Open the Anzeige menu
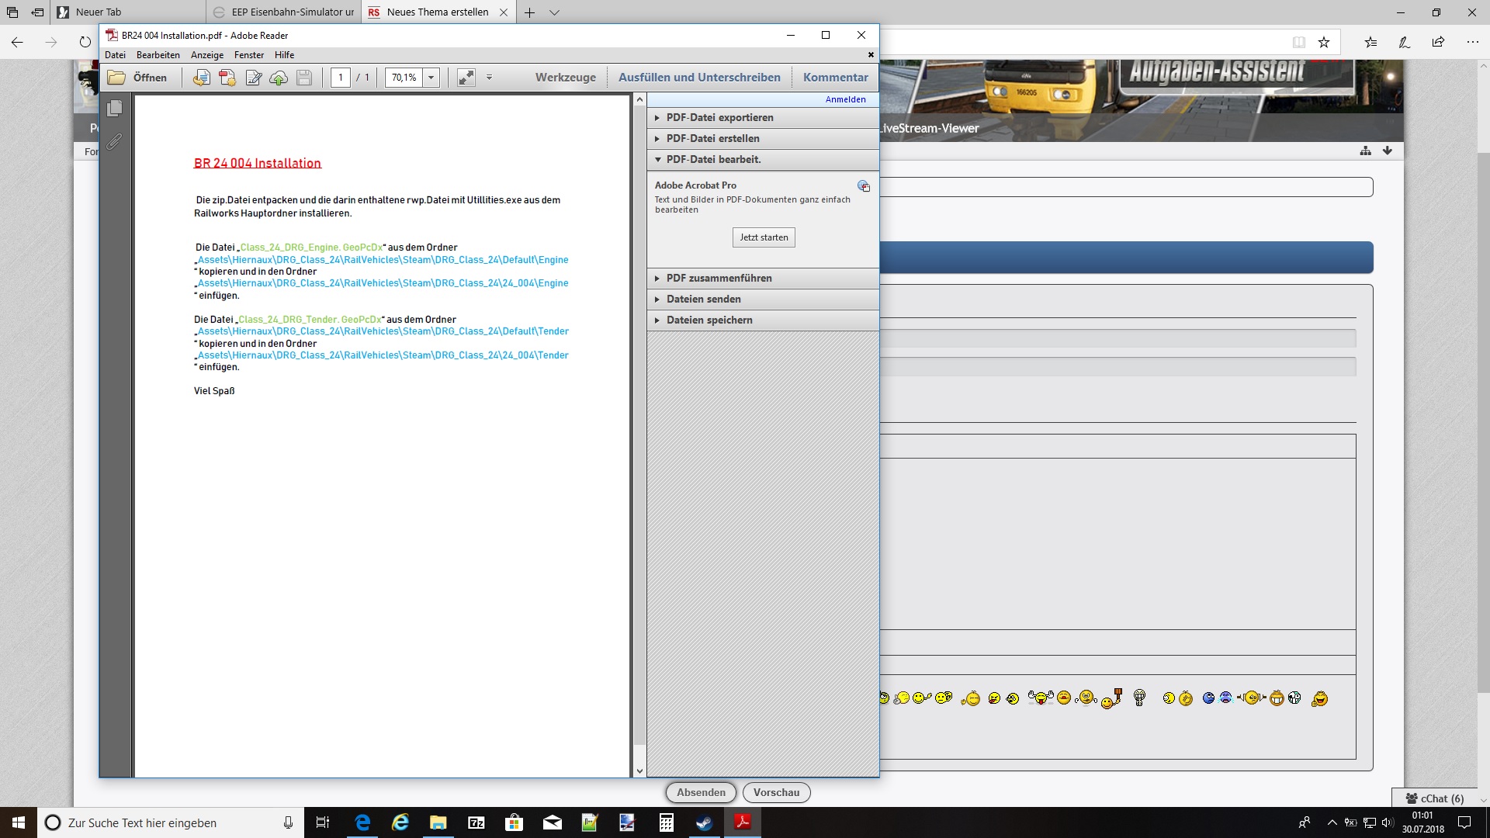The width and height of the screenshot is (1490, 838). coord(207,55)
